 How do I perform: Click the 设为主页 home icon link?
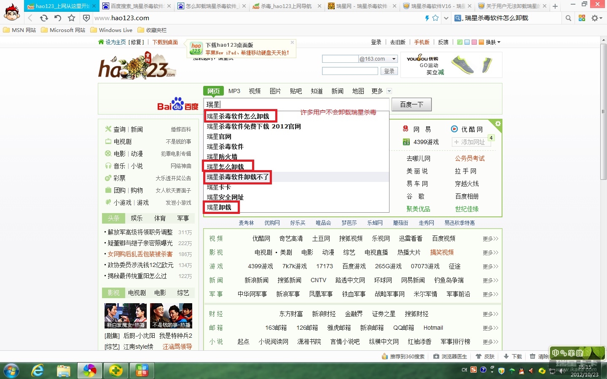coord(112,42)
